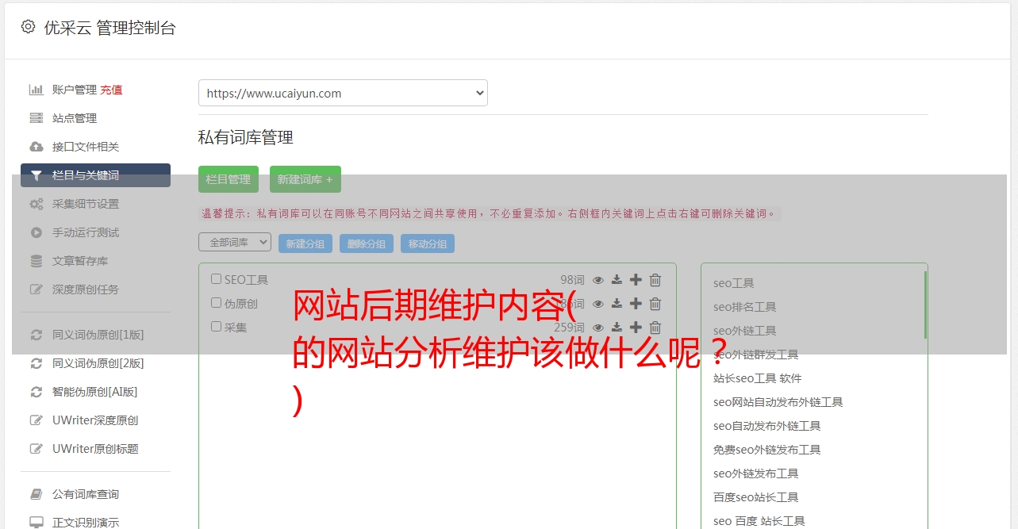1018x529 pixels.
Task: Click the 私有词库管理 heading
Action: pyautogui.click(x=246, y=137)
